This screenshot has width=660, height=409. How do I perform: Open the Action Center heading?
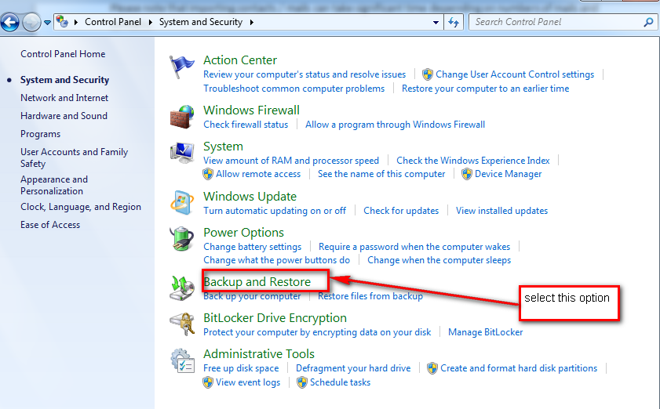coord(240,60)
